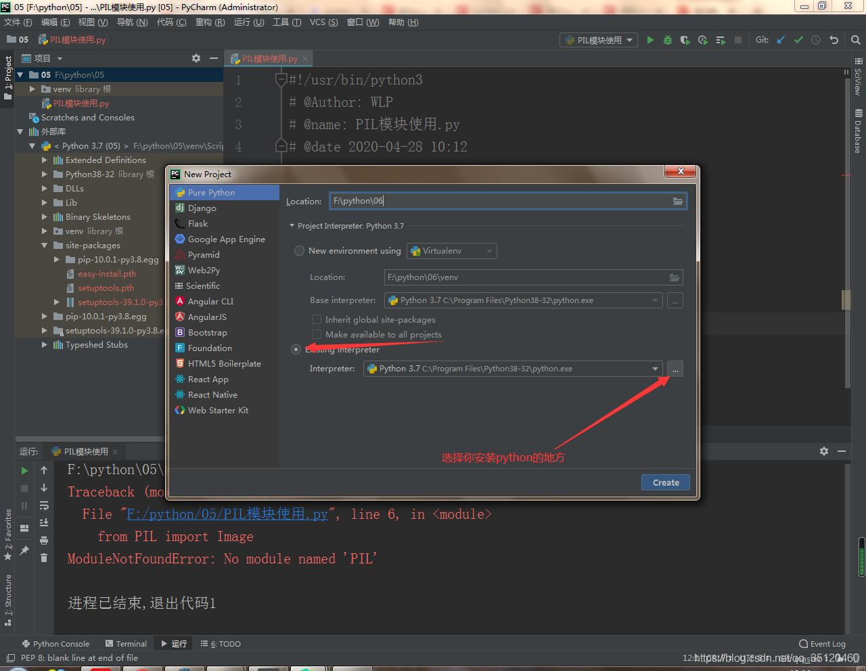The height and width of the screenshot is (671, 866).
Task: Collapse Project Interpreter: Python 3.7 section
Action: click(292, 226)
